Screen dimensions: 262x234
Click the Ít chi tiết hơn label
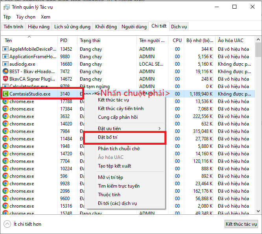point(28,224)
